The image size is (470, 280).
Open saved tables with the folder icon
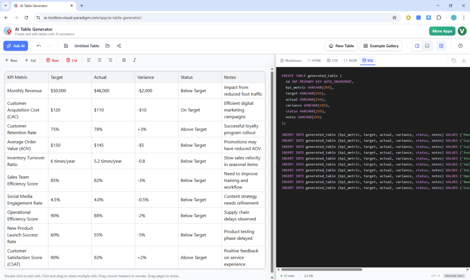coord(108,46)
